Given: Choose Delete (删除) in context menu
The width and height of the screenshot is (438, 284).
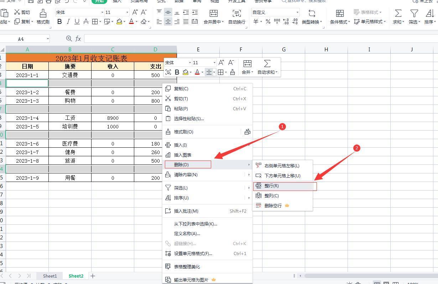Looking at the screenshot, I should (x=207, y=164).
